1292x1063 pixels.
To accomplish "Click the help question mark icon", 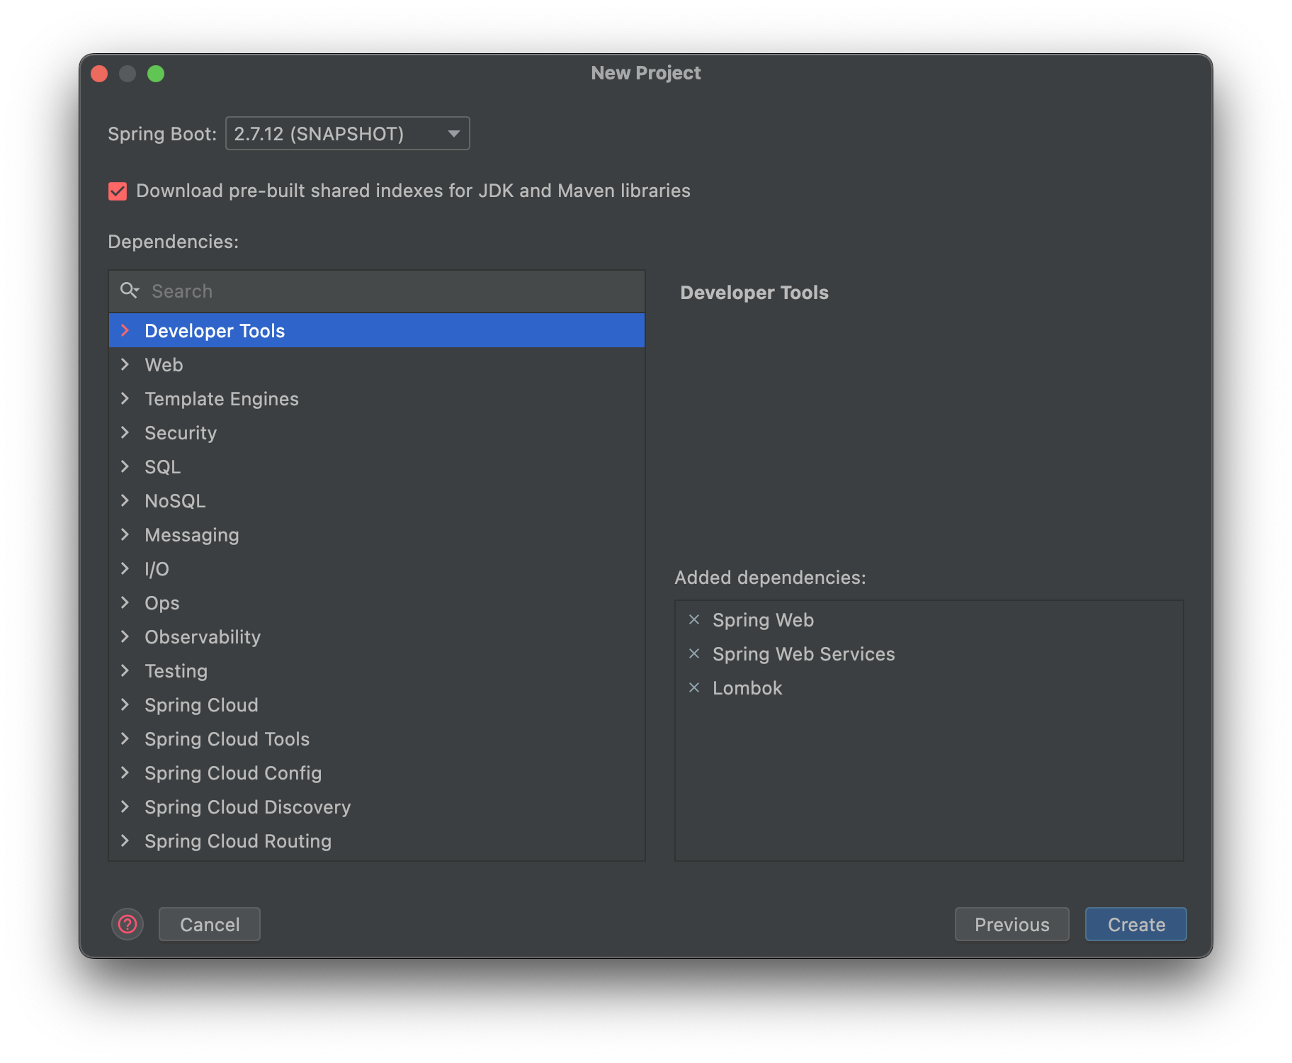I will (x=127, y=924).
